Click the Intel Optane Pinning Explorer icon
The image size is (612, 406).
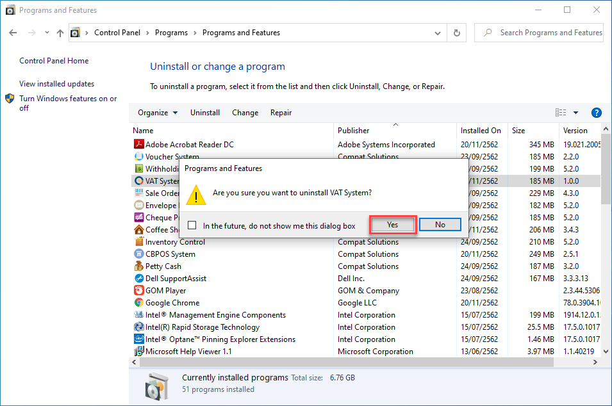pyautogui.click(x=138, y=339)
